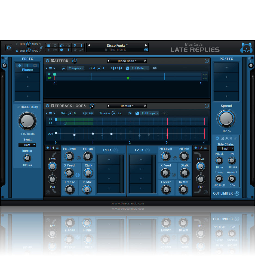The image size is (255, 256).
Task: Click the wrench settings icon in toolbar
Action: pos(81,50)
